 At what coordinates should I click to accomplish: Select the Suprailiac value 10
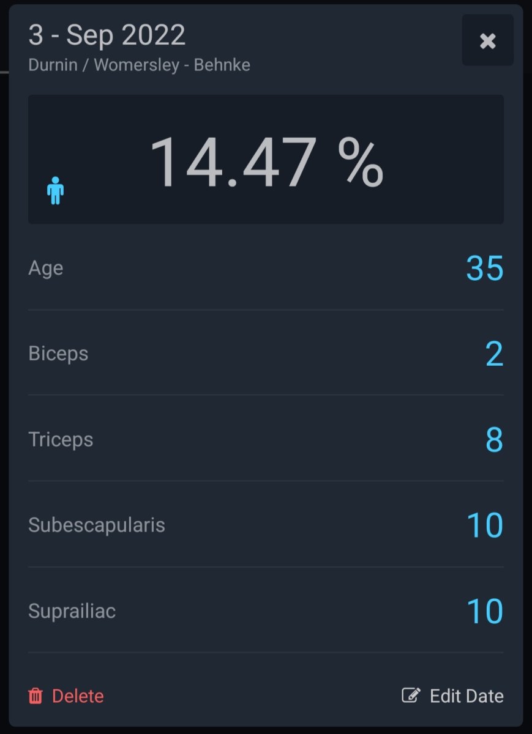pyautogui.click(x=484, y=611)
